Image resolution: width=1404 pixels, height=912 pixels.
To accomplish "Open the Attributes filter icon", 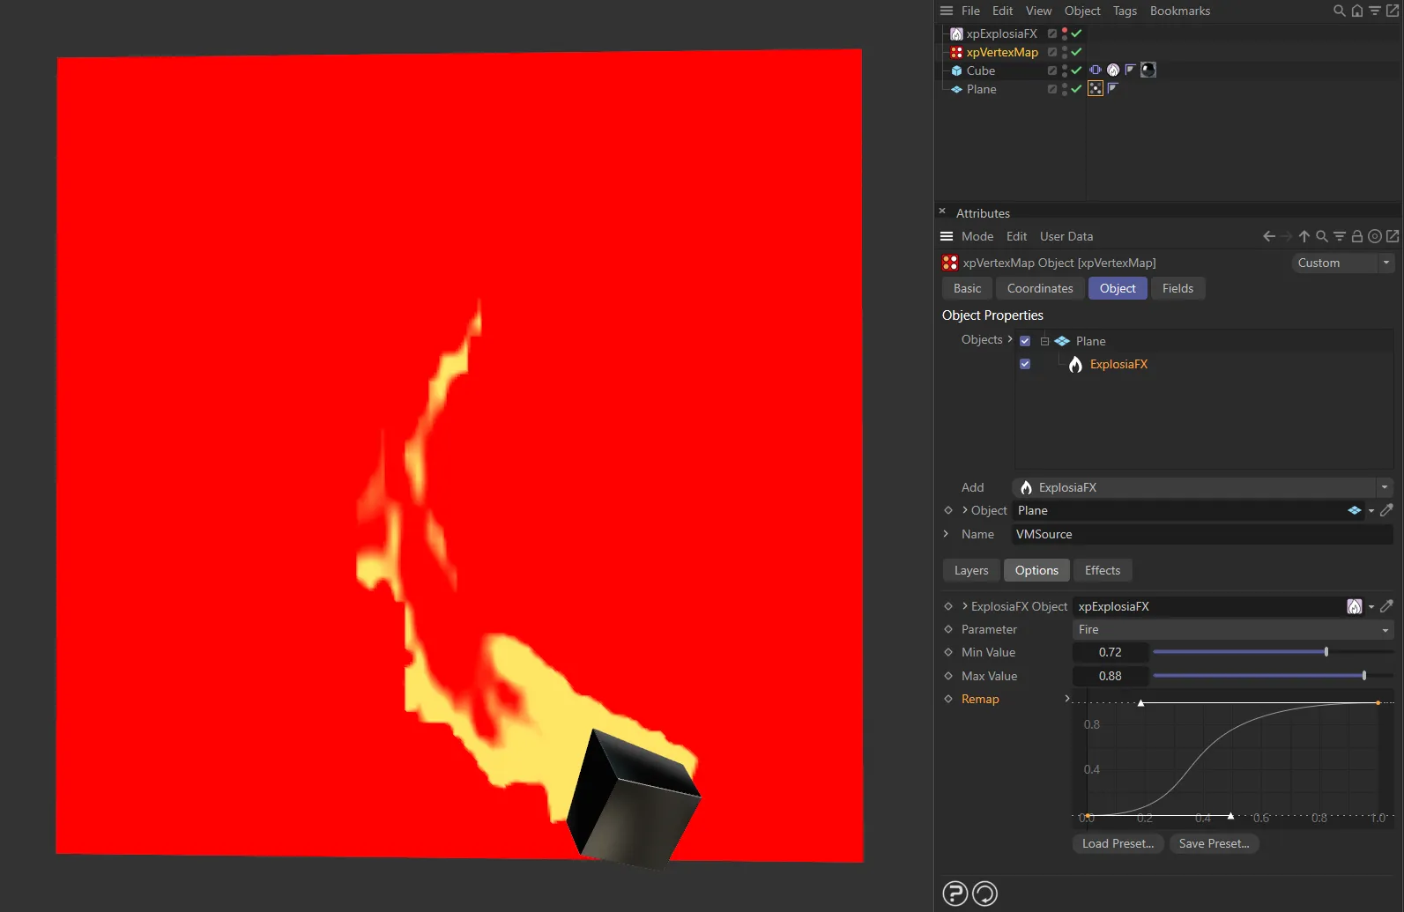I will (x=1340, y=236).
